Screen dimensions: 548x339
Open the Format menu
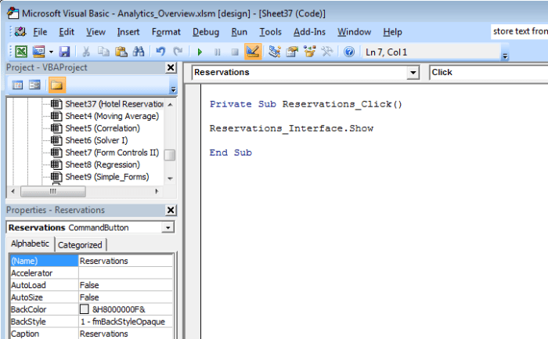coord(166,32)
